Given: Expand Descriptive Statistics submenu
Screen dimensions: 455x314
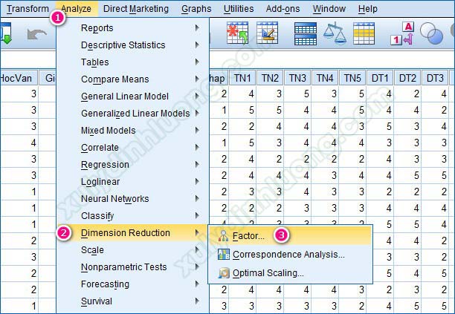Looking at the screenshot, I should (132, 45).
